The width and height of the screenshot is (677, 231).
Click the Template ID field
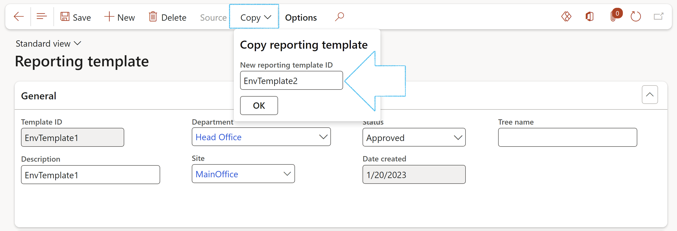click(x=73, y=137)
